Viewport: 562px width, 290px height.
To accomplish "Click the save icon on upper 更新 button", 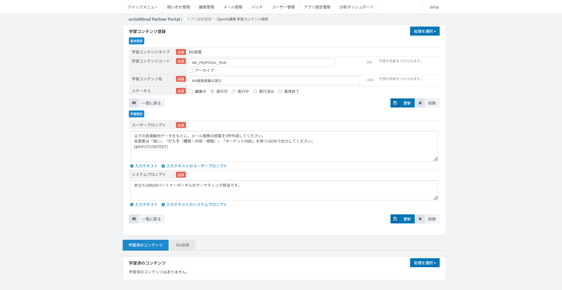I will (x=395, y=103).
